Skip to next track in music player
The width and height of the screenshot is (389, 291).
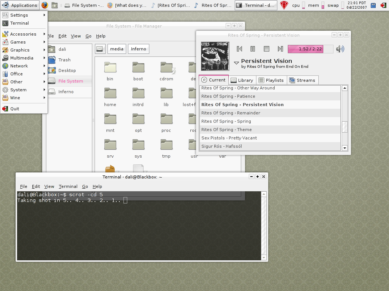280,49
